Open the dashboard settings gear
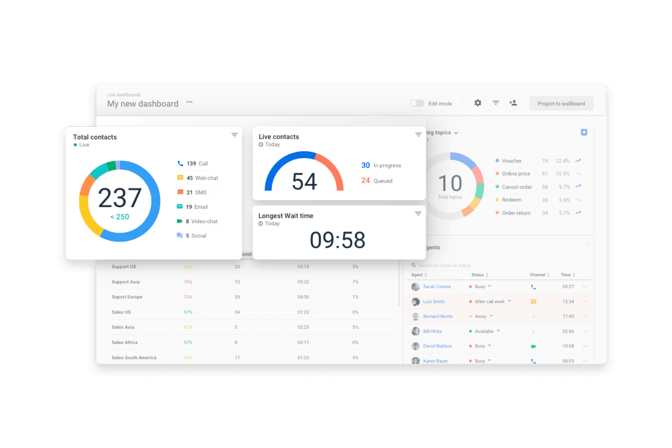Image resolution: width=672 pixels, height=448 pixels. point(478,103)
